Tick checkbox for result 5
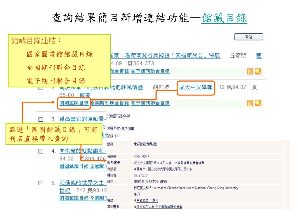 coord(41,183)
